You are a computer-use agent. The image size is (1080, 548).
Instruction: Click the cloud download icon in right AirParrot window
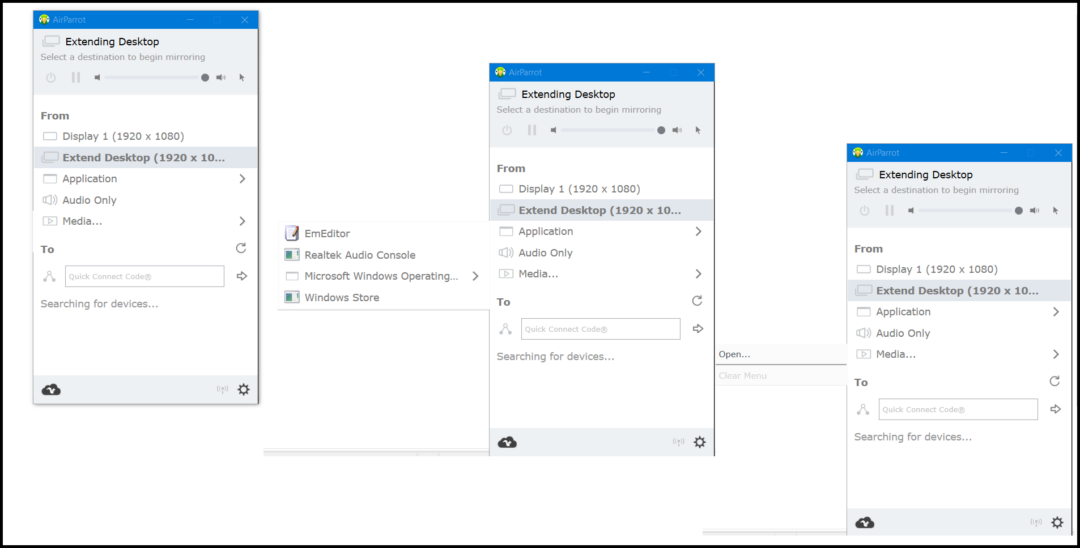(865, 523)
